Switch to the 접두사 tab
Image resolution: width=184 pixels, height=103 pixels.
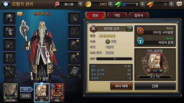tap(139, 15)
